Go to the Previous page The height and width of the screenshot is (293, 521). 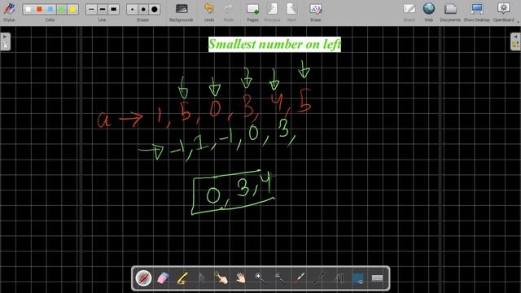[x=272, y=12]
